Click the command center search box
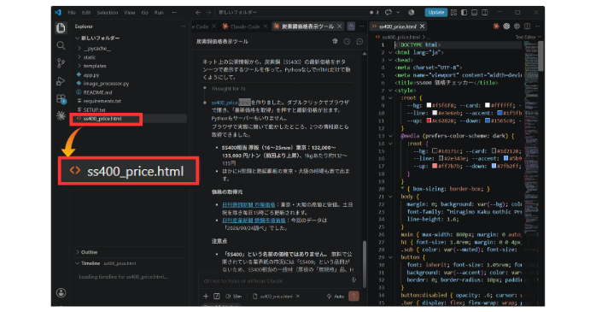 click(x=291, y=13)
